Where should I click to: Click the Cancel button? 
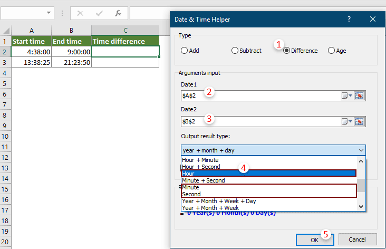click(357, 240)
